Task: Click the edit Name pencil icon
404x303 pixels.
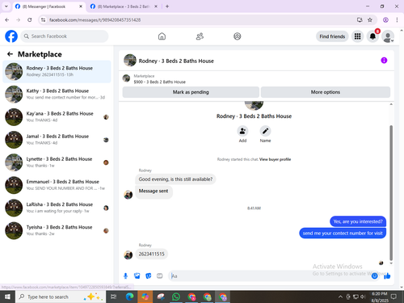Action: pyautogui.click(x=265, y=131)
